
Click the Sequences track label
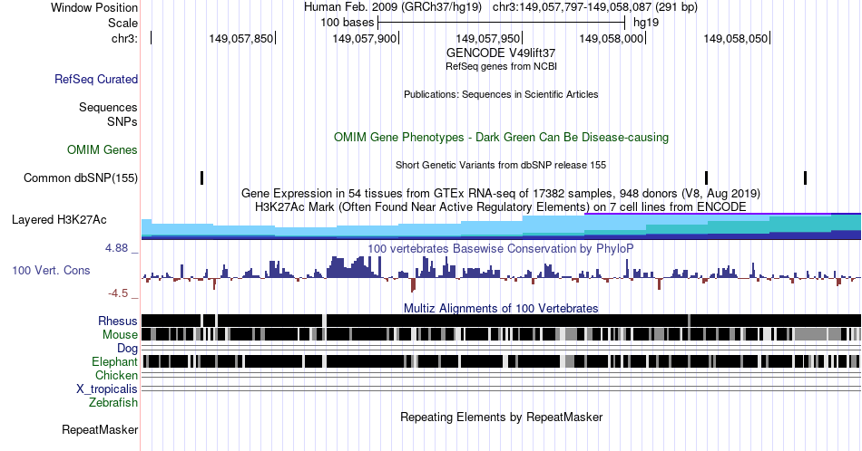click(x=108, y=107)
